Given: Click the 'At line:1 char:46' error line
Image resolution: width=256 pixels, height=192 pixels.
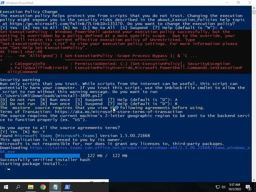Looking at the screenshot, I should (21, 52).
